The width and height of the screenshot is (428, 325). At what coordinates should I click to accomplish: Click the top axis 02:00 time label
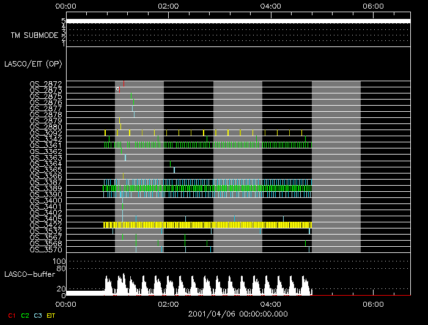pyautogui.click(x=168, y=6)
